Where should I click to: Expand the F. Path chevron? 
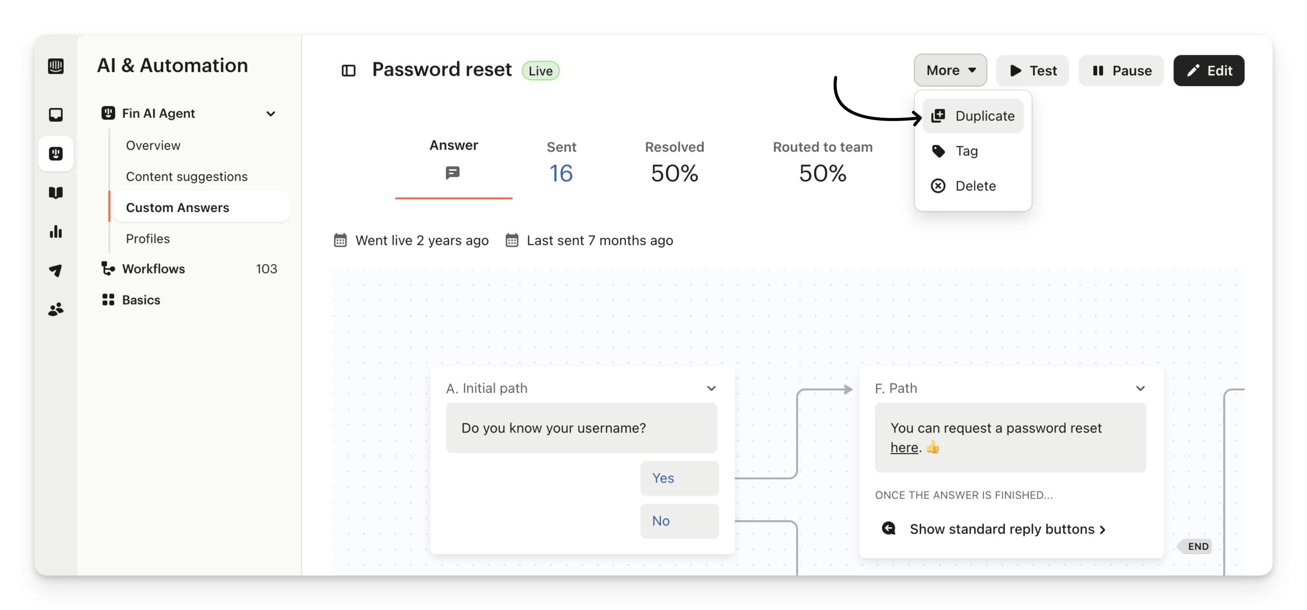click(1140, 388)
